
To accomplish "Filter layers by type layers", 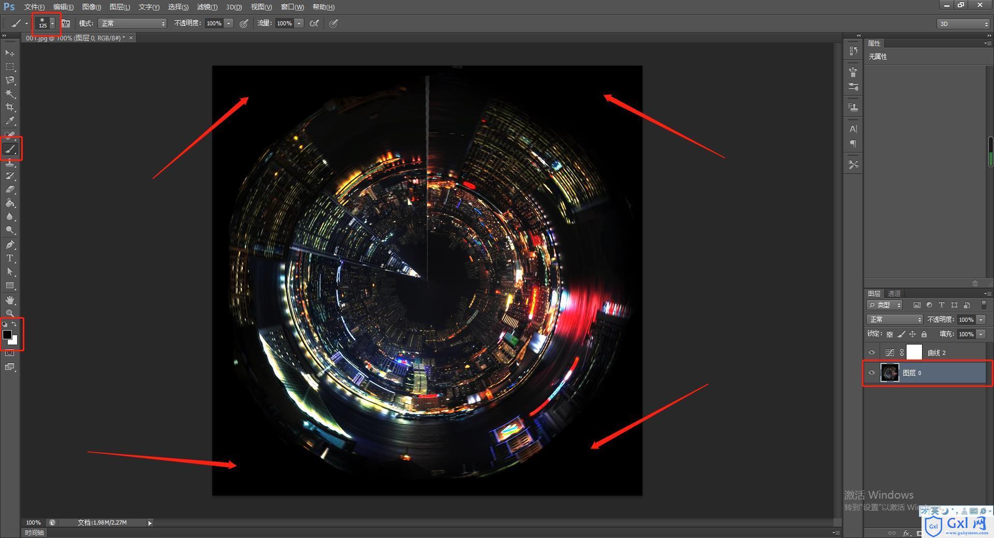I will pos(942,305).
